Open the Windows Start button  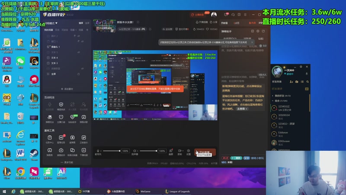point(4,192)
